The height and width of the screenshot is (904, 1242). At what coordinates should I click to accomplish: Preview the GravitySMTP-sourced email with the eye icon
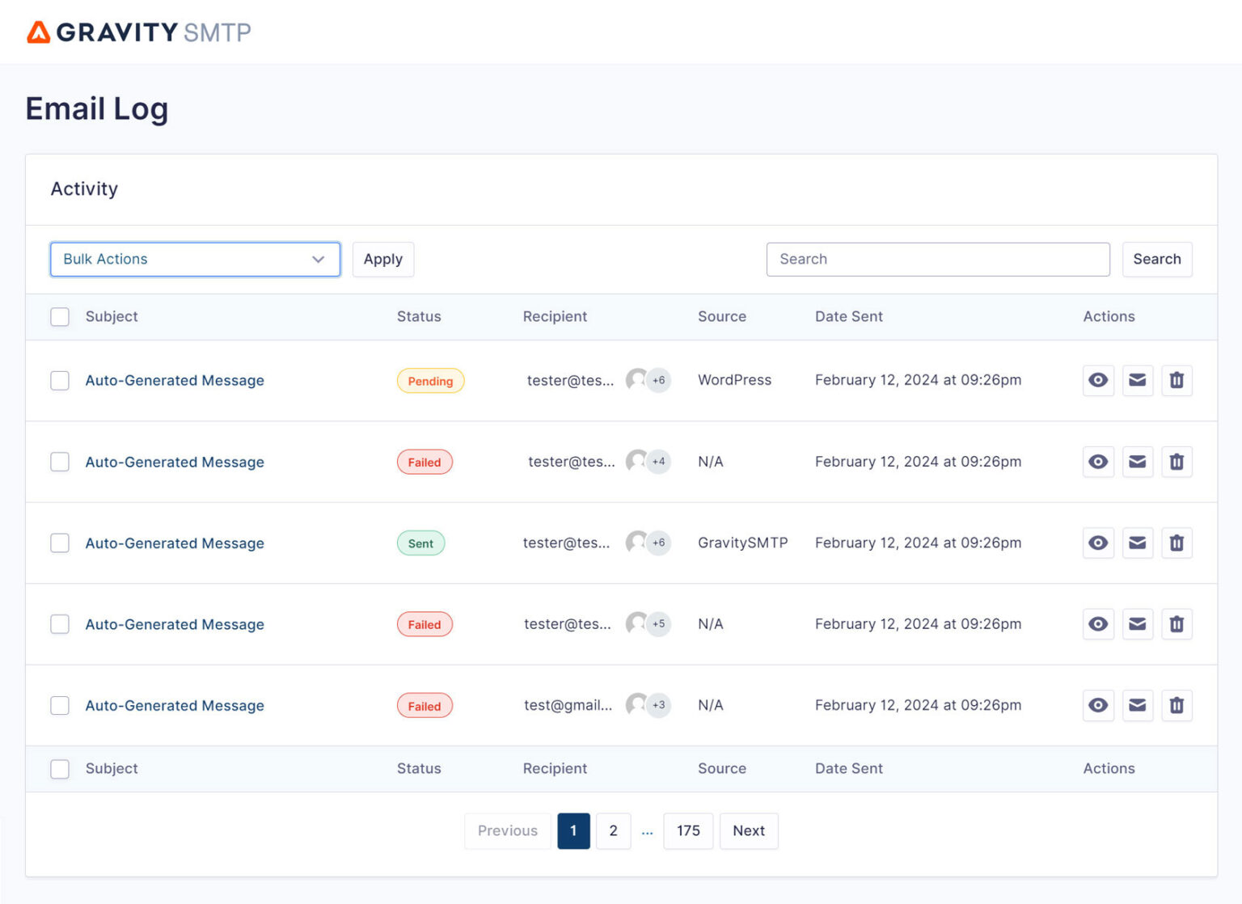(1097, 543)
